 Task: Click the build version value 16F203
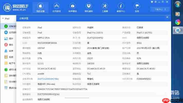90,63
